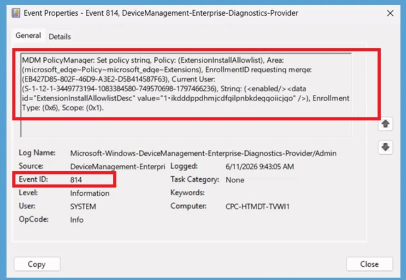Close the Event Properties dialog with X
The width and height of the screenshot is (406, 280).
click(x=390, y=13)
